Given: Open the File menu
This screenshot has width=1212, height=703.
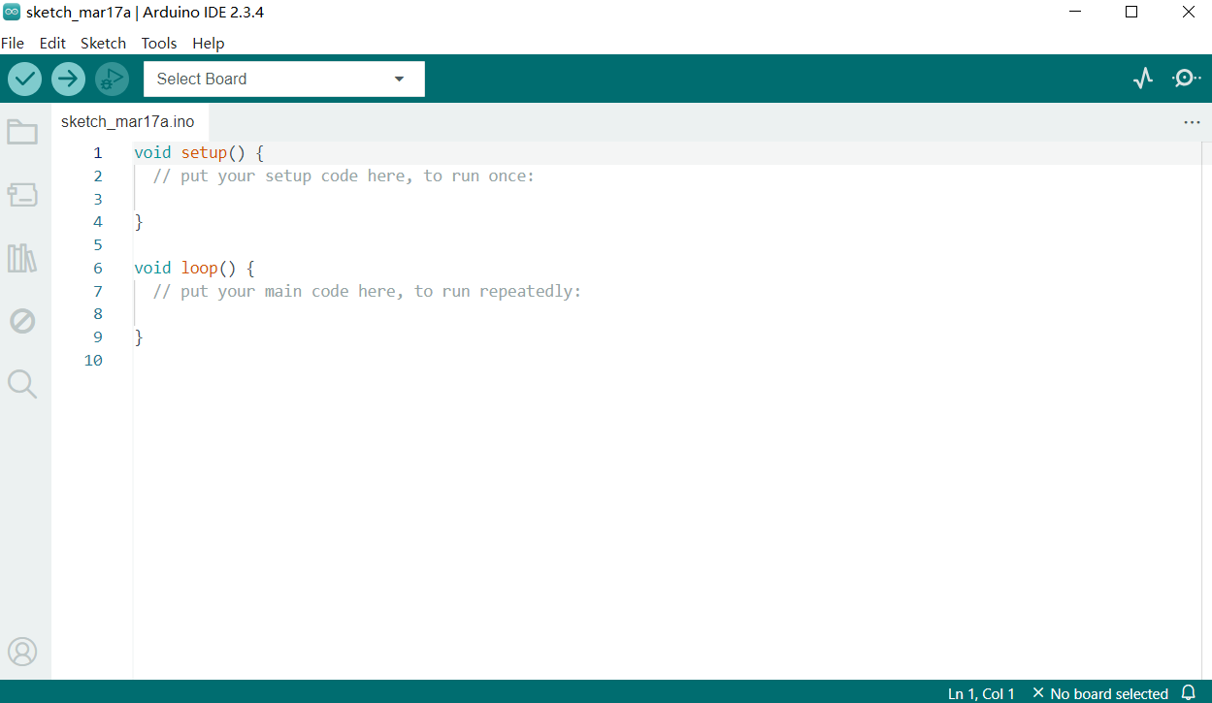Looking at the screenshot, I should point(13,44).
